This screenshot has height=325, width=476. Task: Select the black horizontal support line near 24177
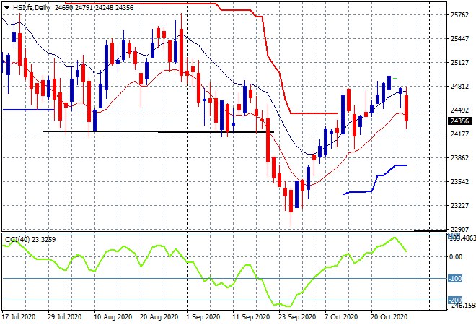click(158, 131)
